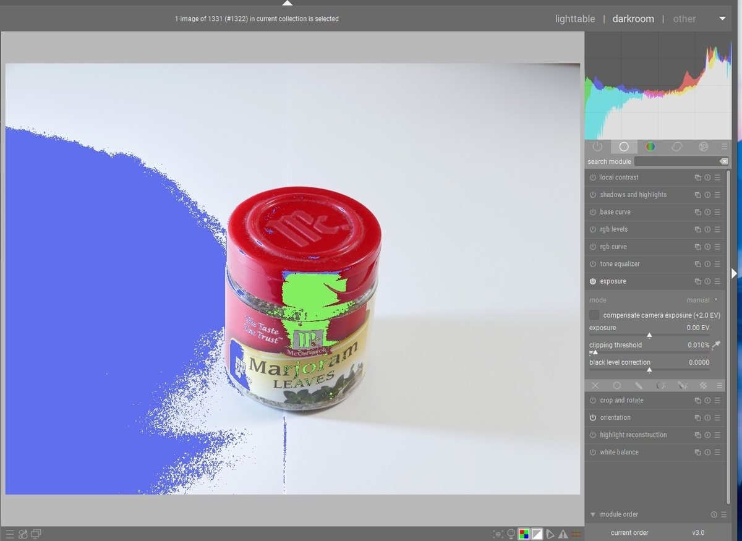Open module groups presets menu
The width and height of the screenshot is (742, 541).
[x=724, y=147]
